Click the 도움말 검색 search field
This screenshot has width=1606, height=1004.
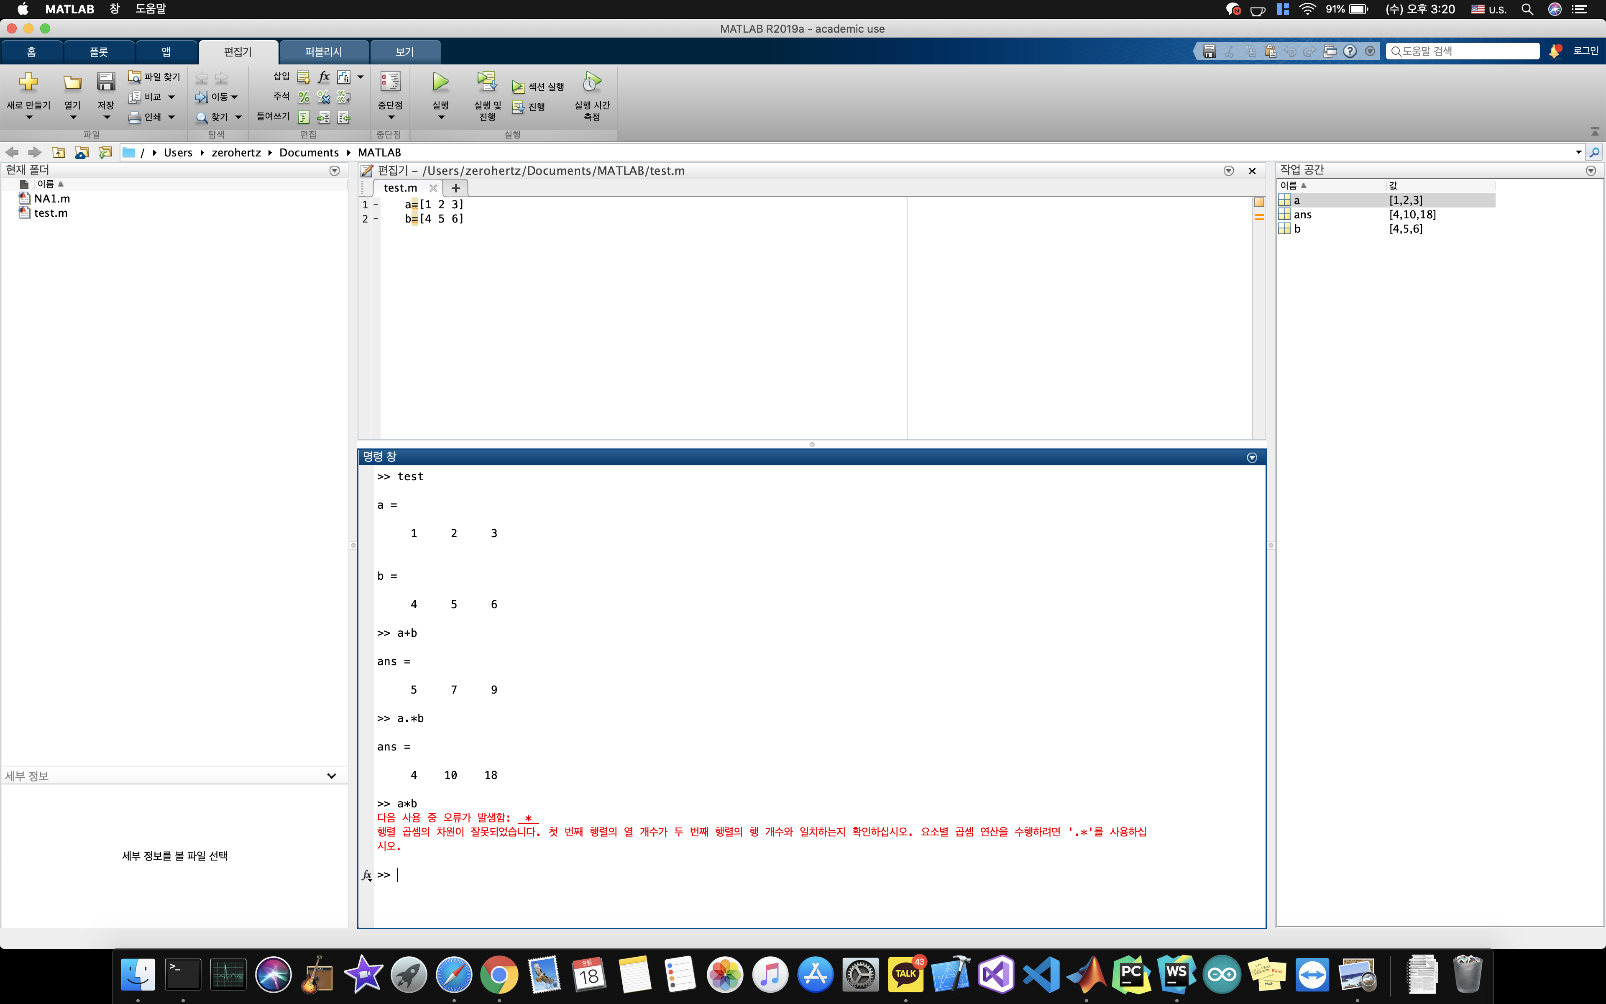[1463, 51]
